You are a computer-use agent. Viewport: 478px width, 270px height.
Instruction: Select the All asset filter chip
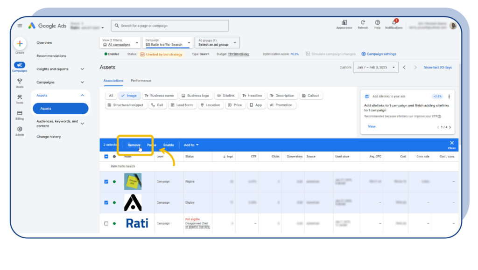point(111,96)
